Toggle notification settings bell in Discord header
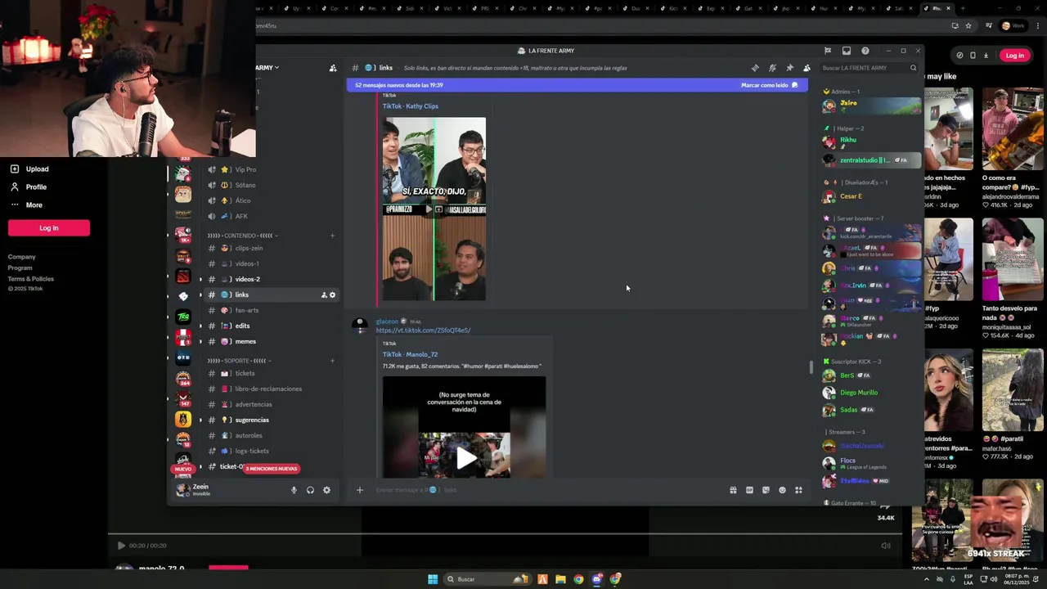Viewport: 1047px width, 589px height. coord(772,68)
